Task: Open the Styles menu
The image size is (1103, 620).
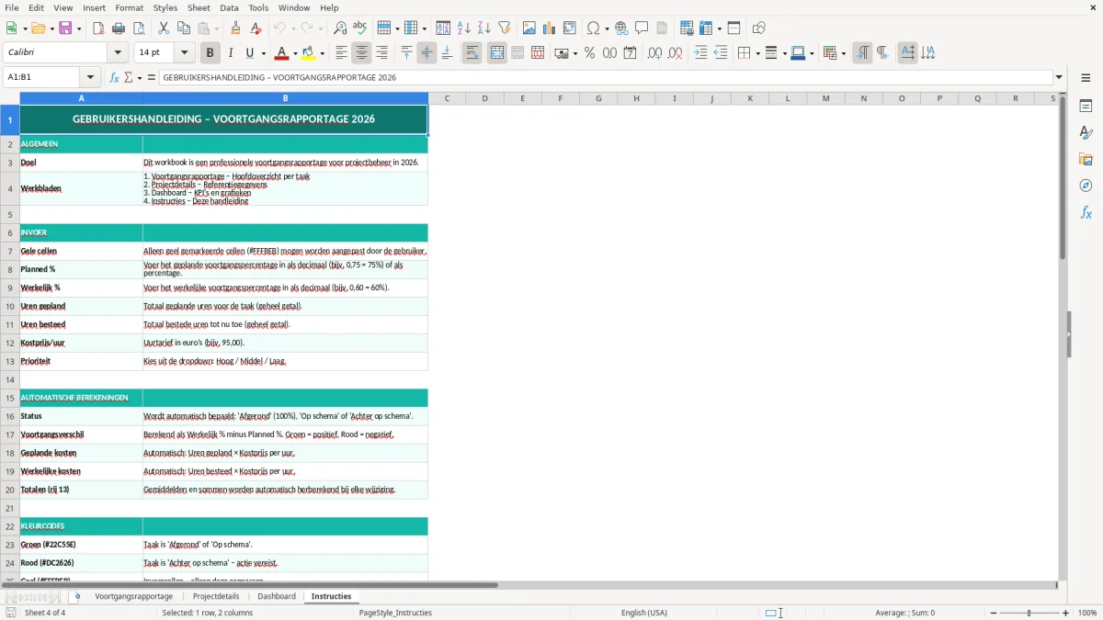Action: click(x=165, y=7)
